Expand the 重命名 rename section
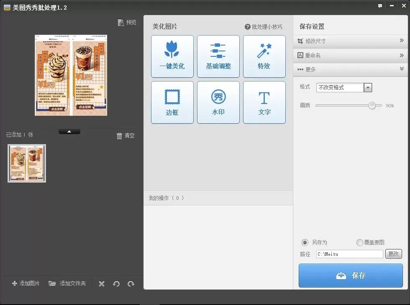 tap(351, 55)
